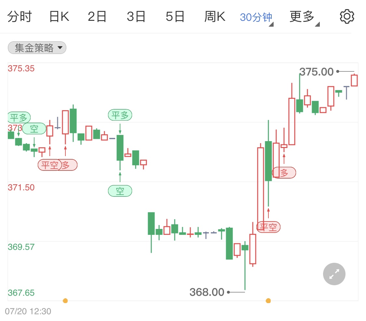Click the red 平空 label near the 369.57 line
Viewport: 366px width, 321px height.
coord(268,227)
